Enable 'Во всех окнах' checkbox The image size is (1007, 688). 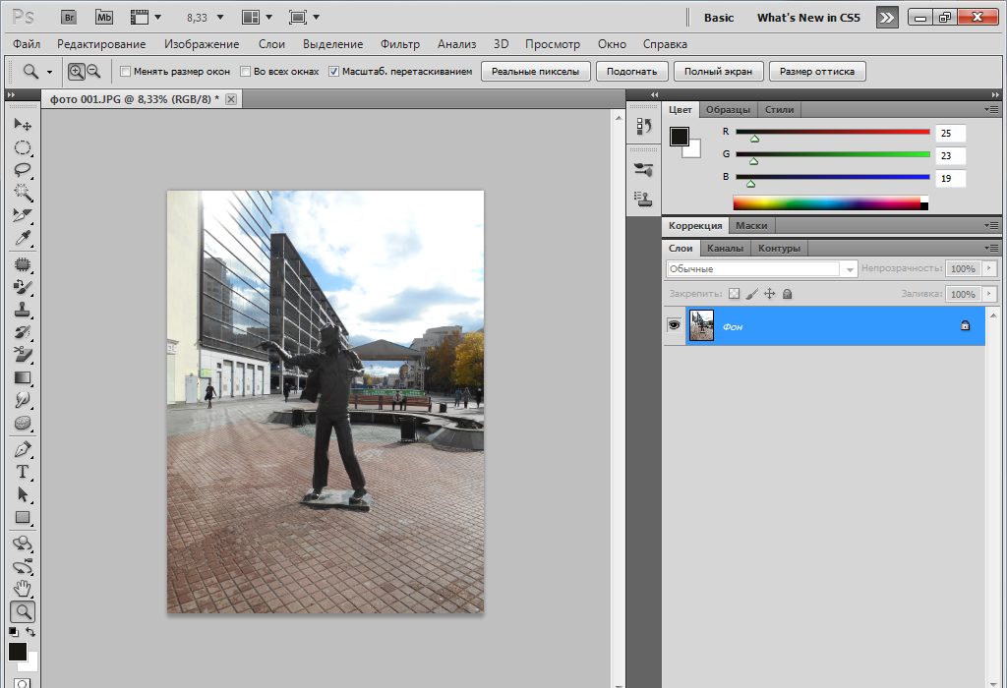click(x=245, y=71)
